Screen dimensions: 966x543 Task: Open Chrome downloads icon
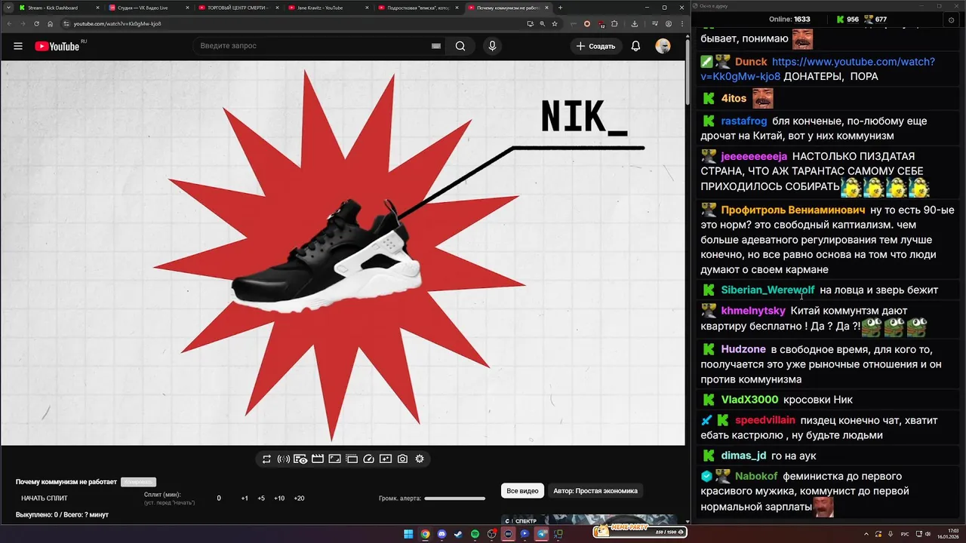635,23
